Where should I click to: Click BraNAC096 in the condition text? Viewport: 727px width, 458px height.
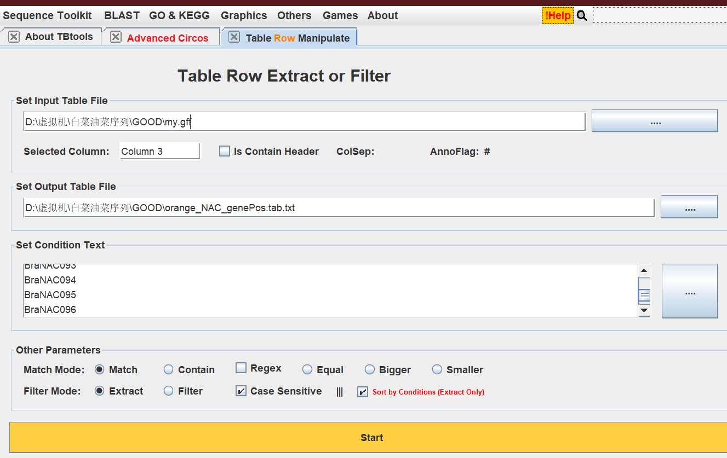pyautogui.click(x=50, y=310)
